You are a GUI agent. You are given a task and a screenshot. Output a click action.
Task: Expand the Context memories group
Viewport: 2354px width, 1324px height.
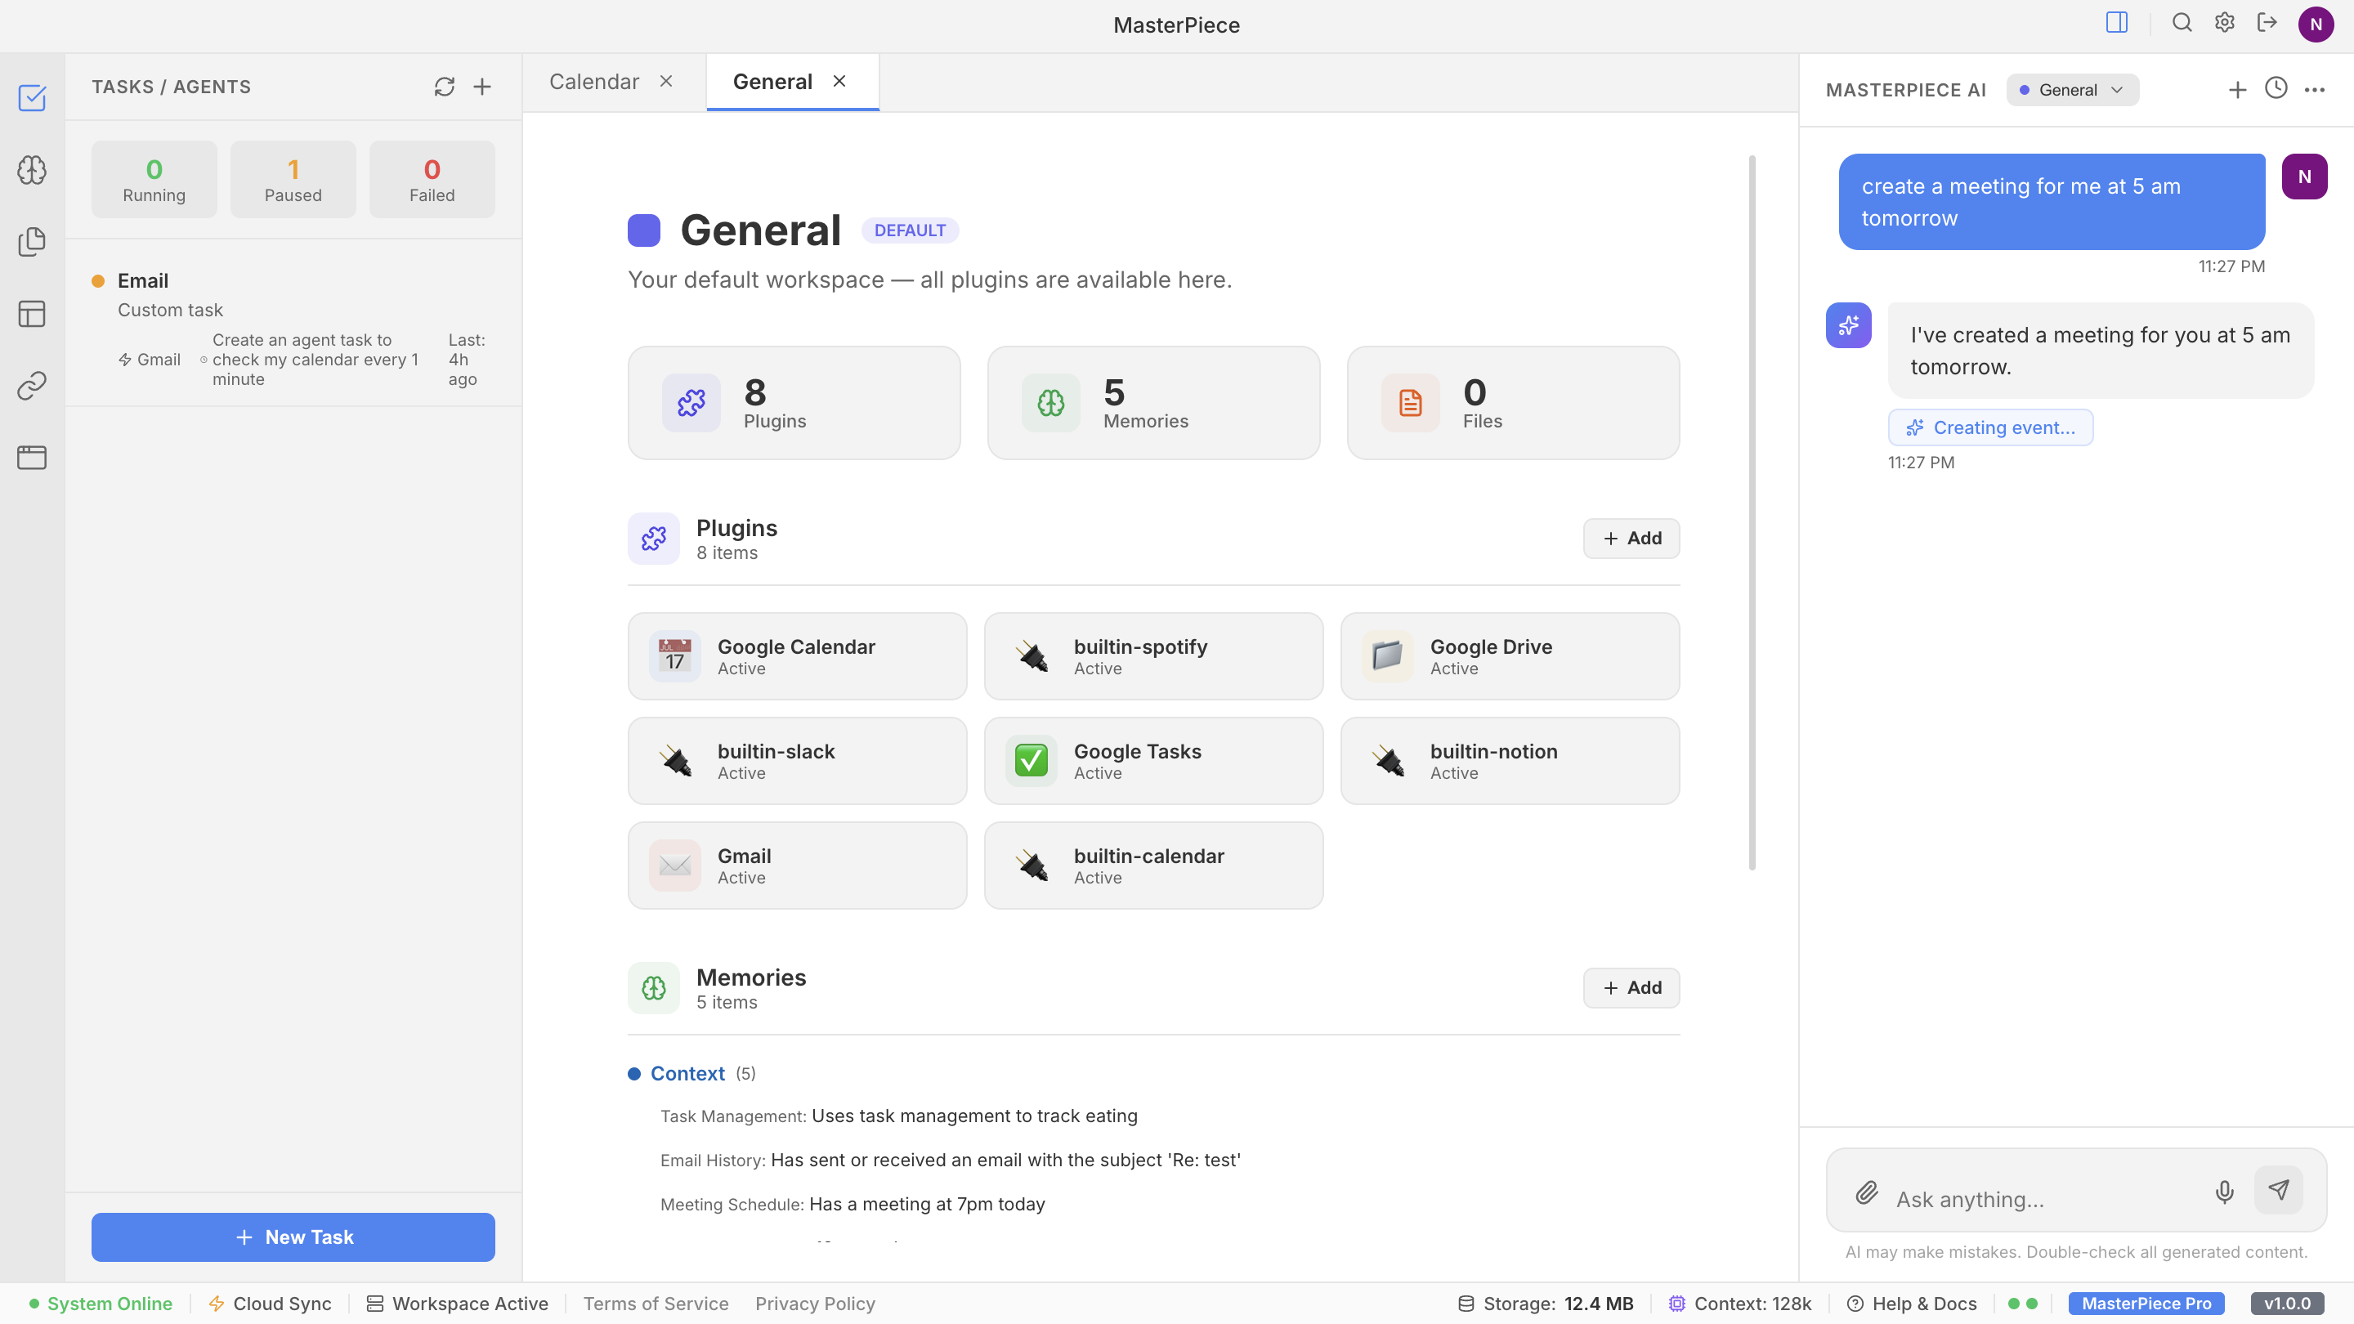click(687, 1074)
